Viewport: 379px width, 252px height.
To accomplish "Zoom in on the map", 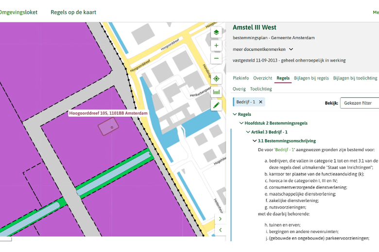I will 216,46.
